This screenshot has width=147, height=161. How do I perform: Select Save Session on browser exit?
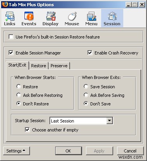(86, 86)
